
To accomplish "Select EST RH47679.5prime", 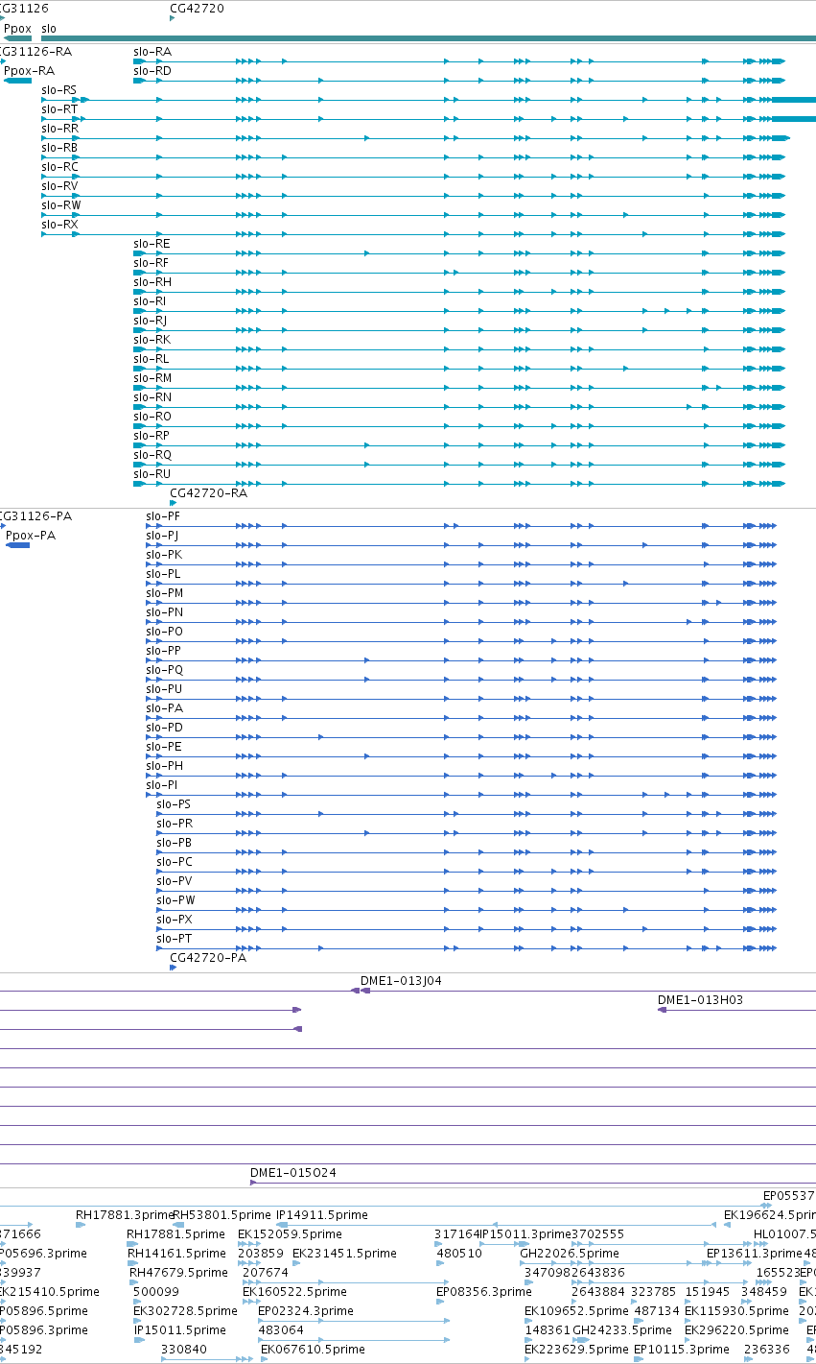I will point(178,1273).
